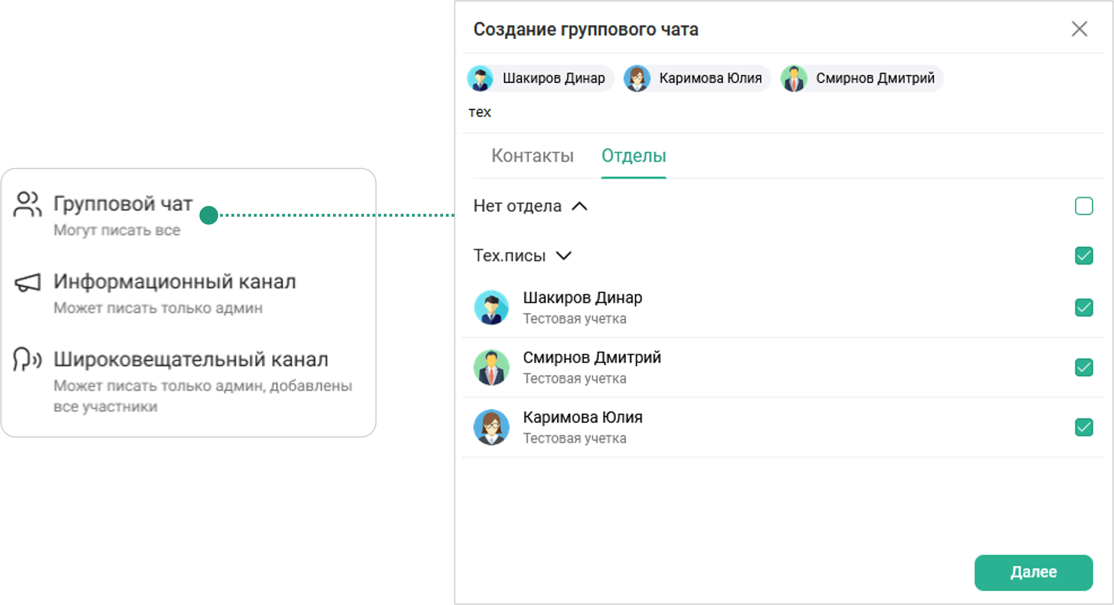Click Шакиров Динар's avatar in the member list
This screenshot has height=605, width=1114.
[x=491, y=307]
